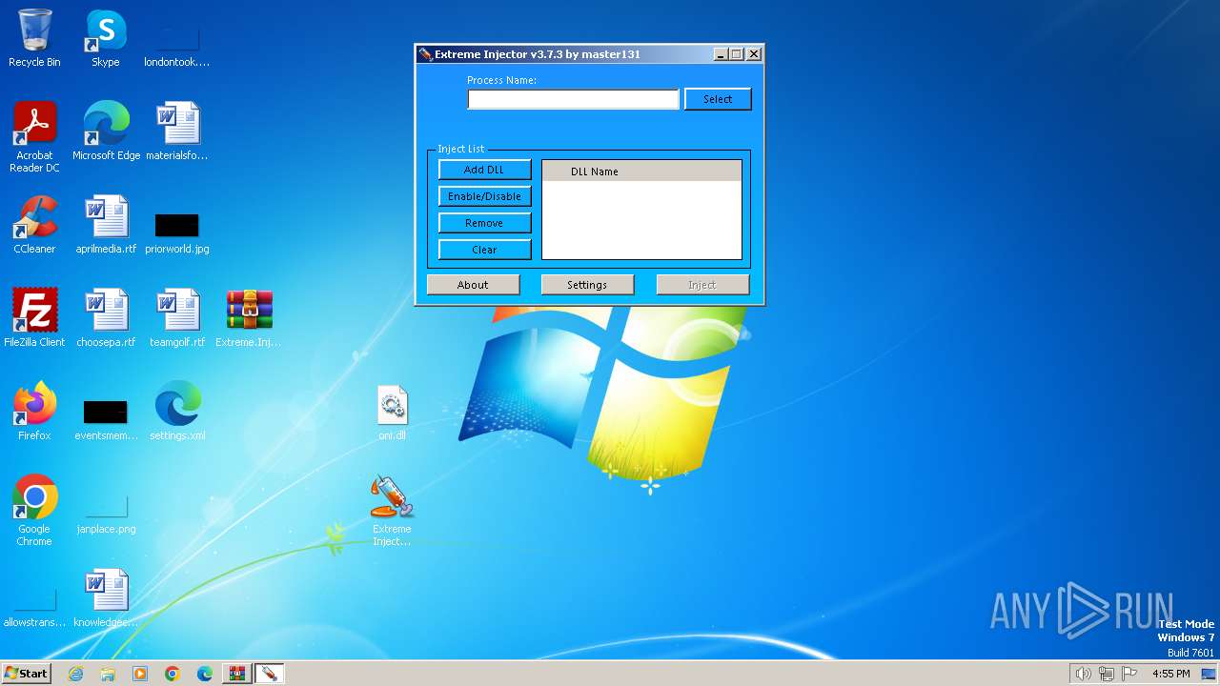Open the Recycle Bin desktop icon

[x=34, y=39]
